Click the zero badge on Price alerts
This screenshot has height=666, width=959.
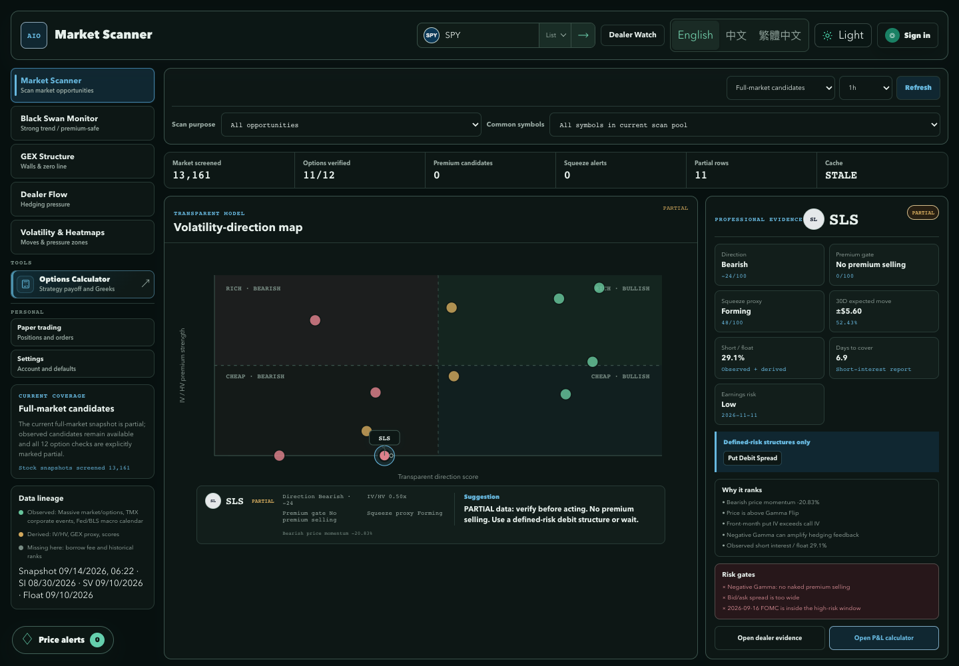click(97, 640)
